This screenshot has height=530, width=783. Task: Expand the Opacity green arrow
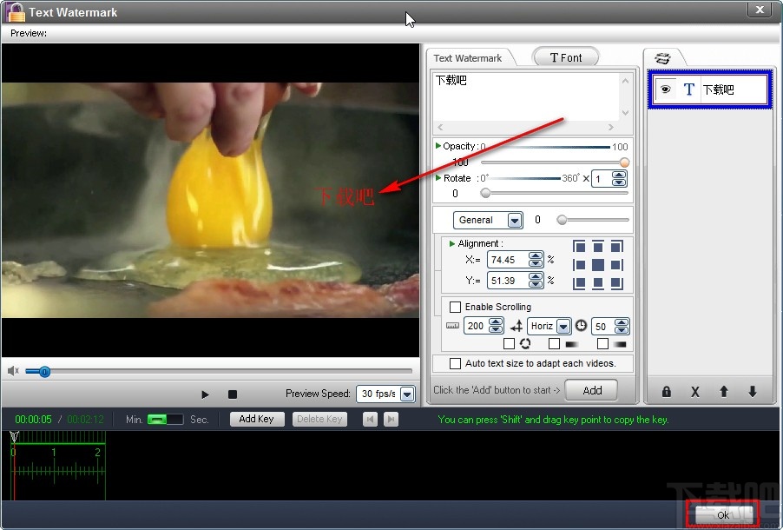pos(438,145)
